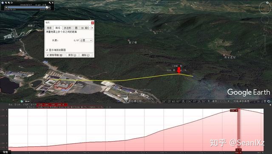
Task: Switch to the 多边形 ruler tab
Action: point(68,28)
